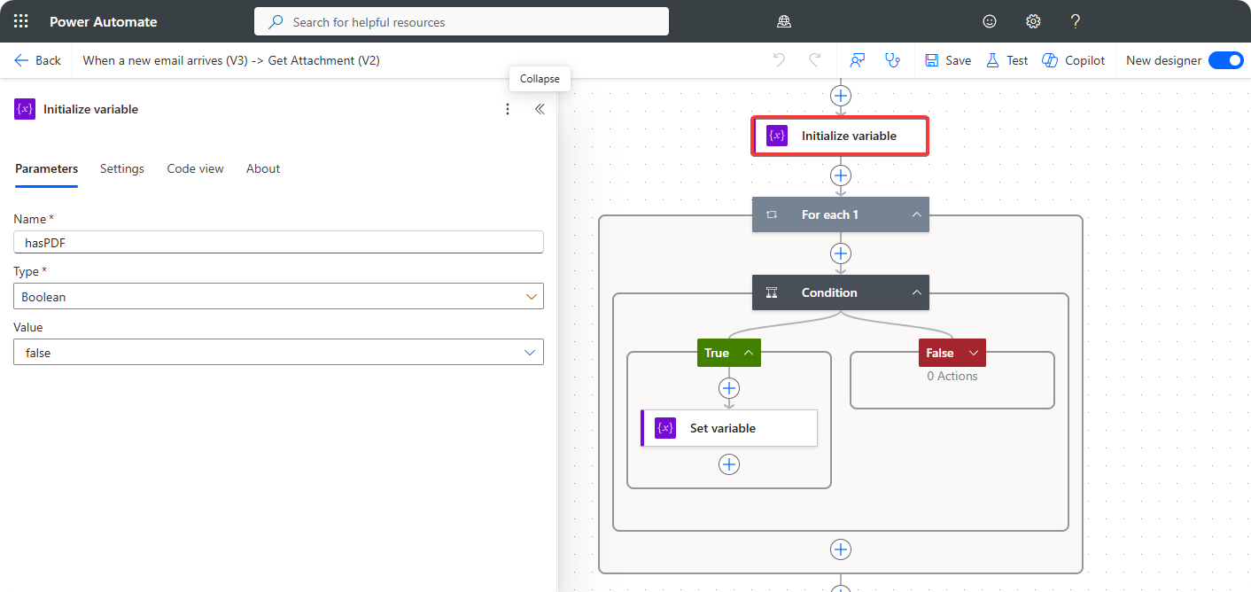Open the feedback smiley icon

click(x=990, y=21)
